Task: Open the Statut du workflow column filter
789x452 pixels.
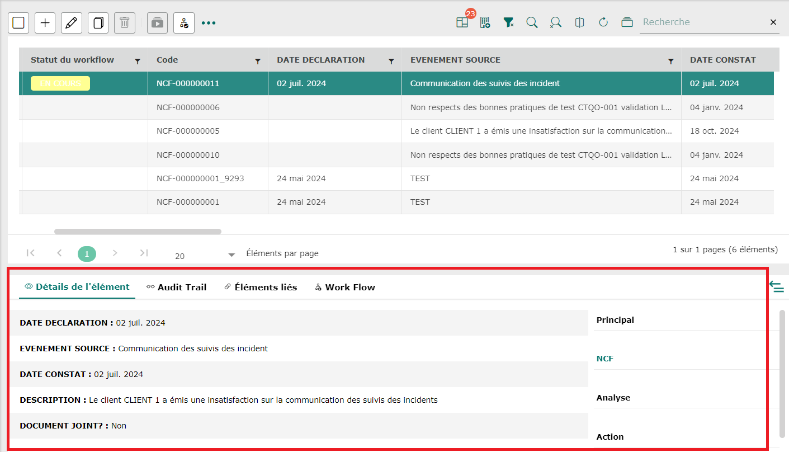Action: point(138,61)
